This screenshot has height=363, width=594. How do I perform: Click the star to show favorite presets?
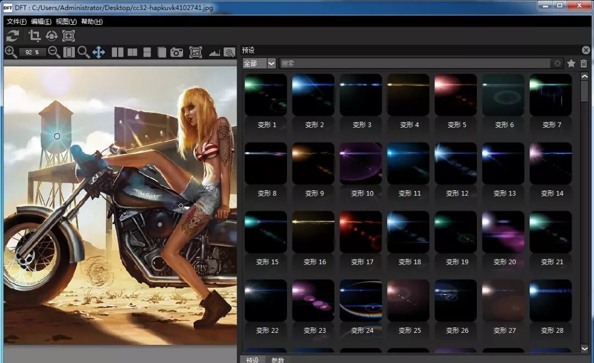click(x=571, y=63)
